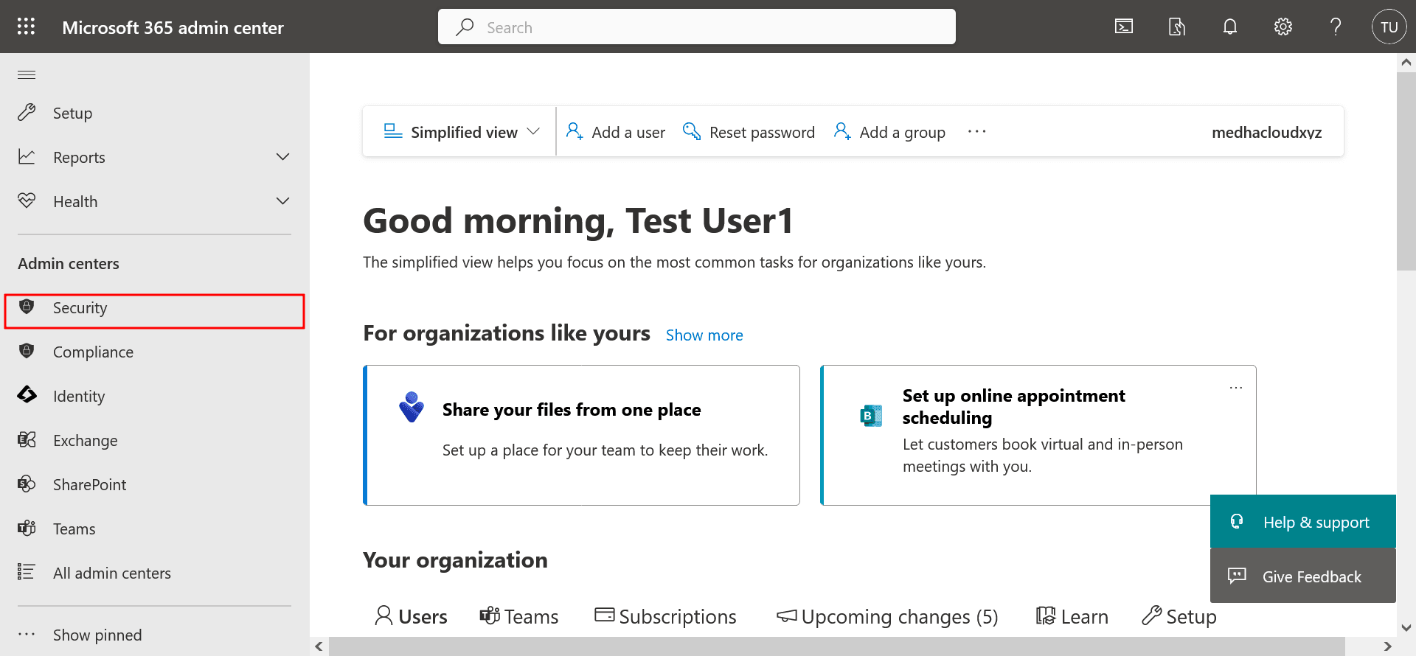Expand the Health menu chevron
The image size is (1416, 659).
282,201
